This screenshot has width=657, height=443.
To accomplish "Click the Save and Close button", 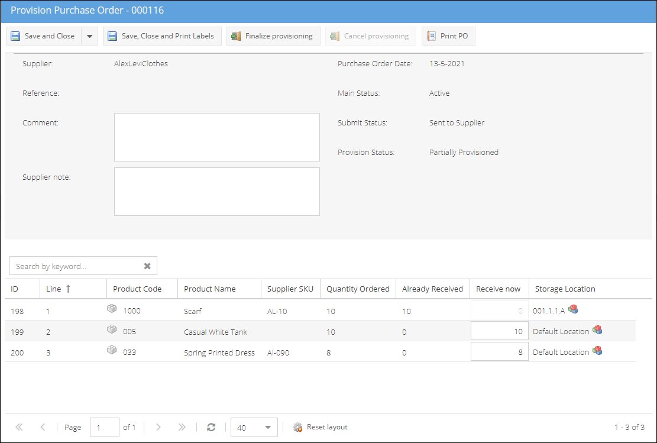I will click(44, 36).
